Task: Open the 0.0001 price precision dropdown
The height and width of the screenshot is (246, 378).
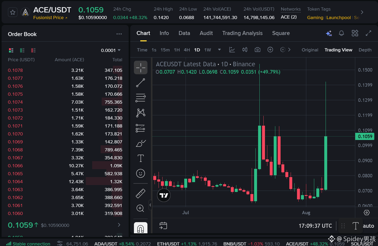Action: (111, 50)
